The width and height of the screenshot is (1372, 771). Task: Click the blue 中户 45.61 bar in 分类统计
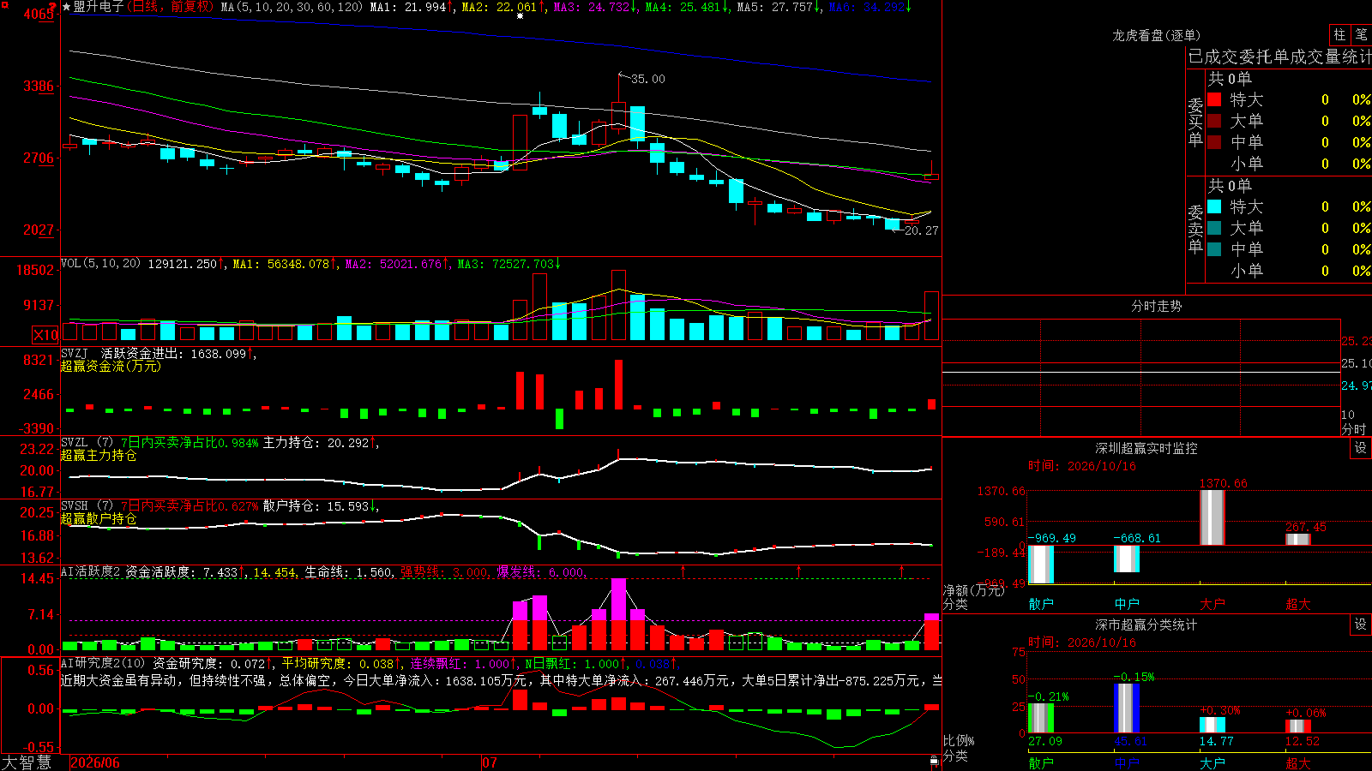(x=1127, y=708)
